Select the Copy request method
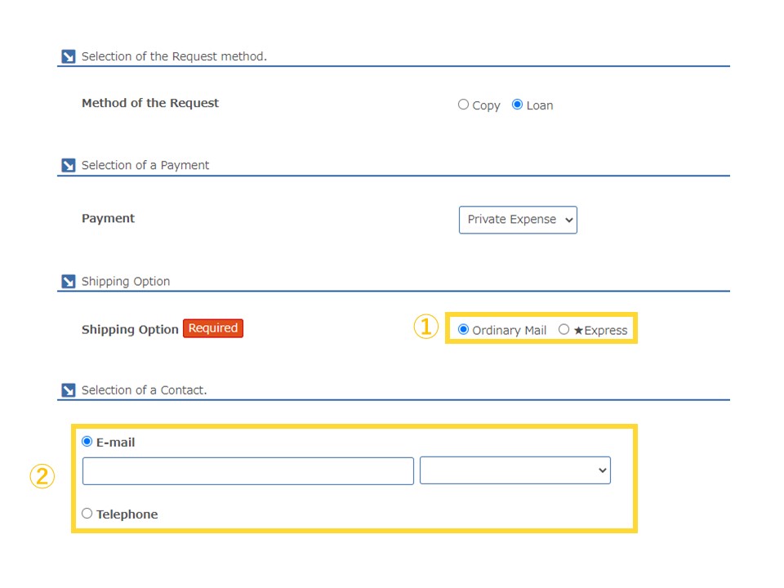Screen dimensions: 784x588 click(464, 105)
